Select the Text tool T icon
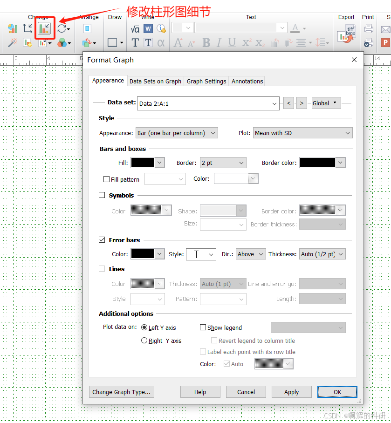 point(135,42)
